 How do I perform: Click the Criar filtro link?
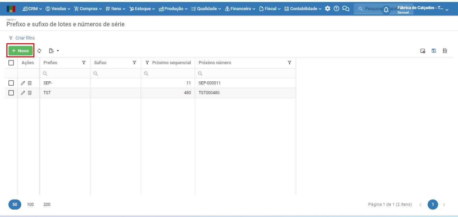25,38
